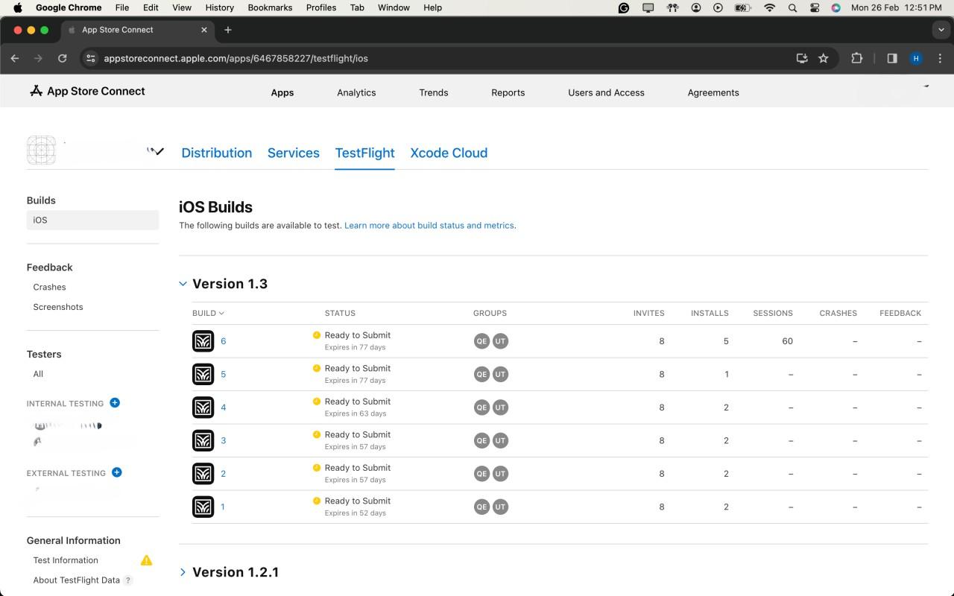
Task: Open build number 6 link
Action: (x=223, y=341)
